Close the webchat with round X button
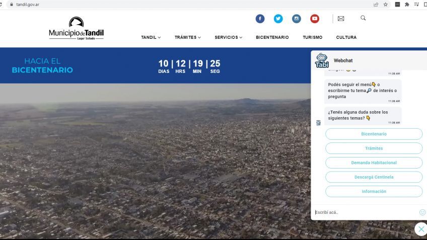 tap(421, 229)
